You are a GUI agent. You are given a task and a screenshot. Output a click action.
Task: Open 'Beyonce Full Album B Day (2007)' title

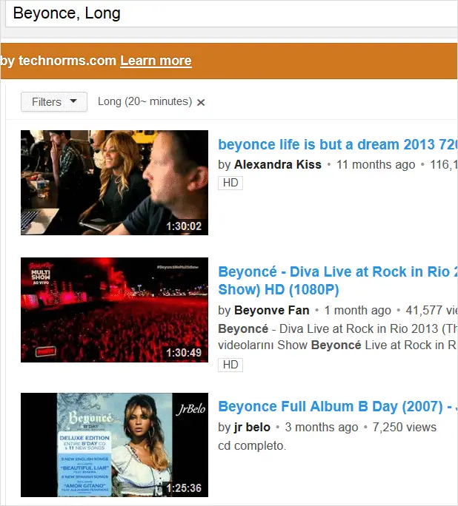338,407
